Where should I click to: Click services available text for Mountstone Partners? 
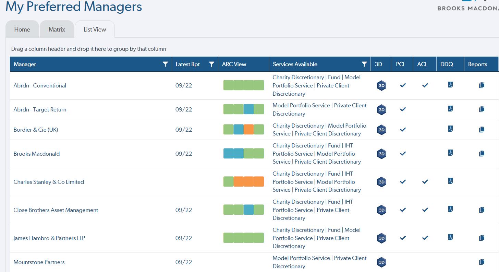pyautogui.click(x=319, y=262)
